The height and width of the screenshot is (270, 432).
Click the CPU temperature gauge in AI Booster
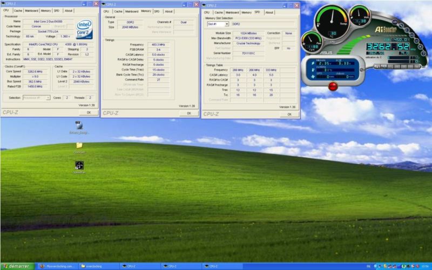[332, 23]
